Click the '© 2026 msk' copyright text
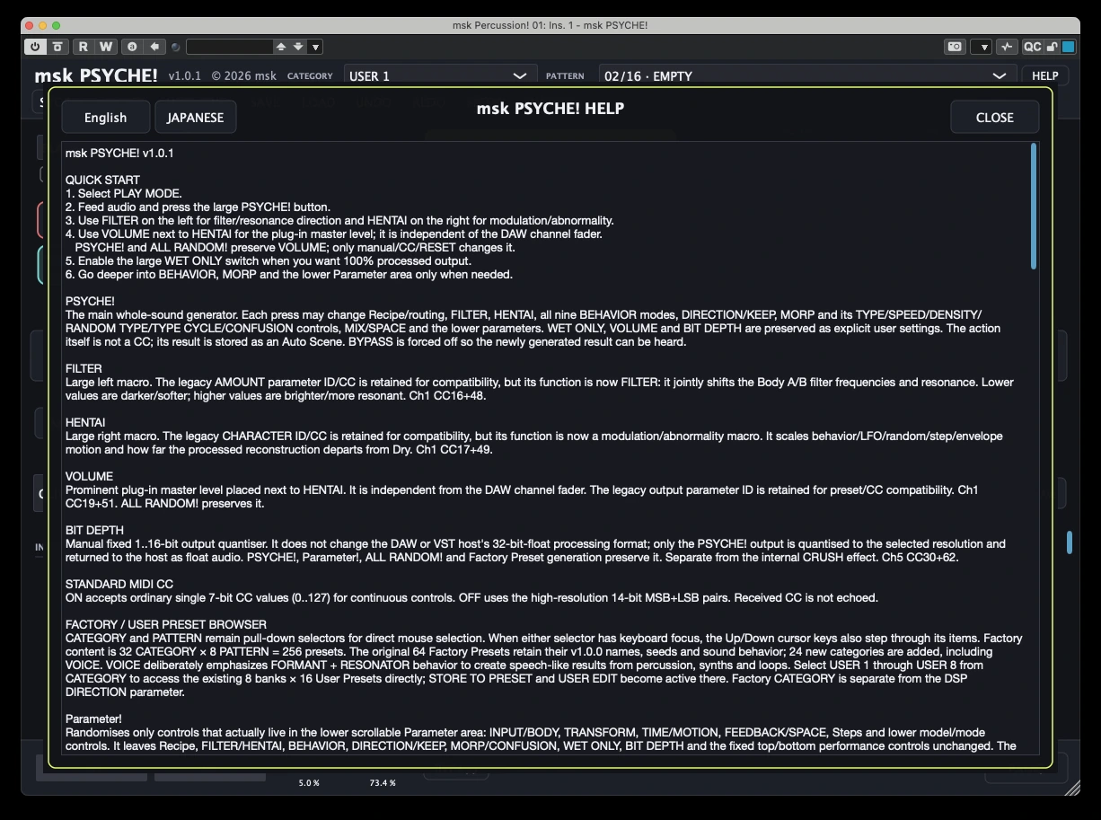The image size is (1101, 820). click(243, 76)
